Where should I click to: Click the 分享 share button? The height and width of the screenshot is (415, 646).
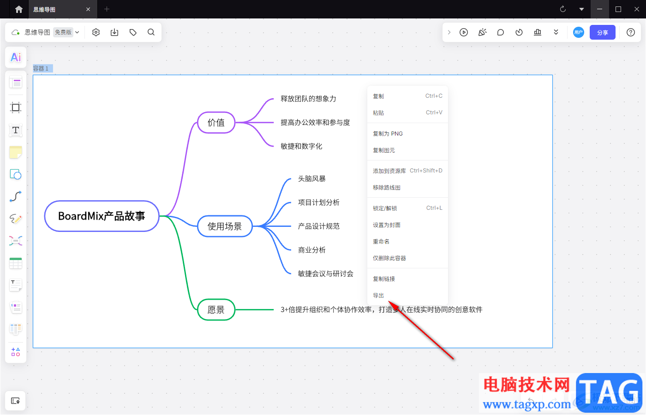tap(603, 32)
